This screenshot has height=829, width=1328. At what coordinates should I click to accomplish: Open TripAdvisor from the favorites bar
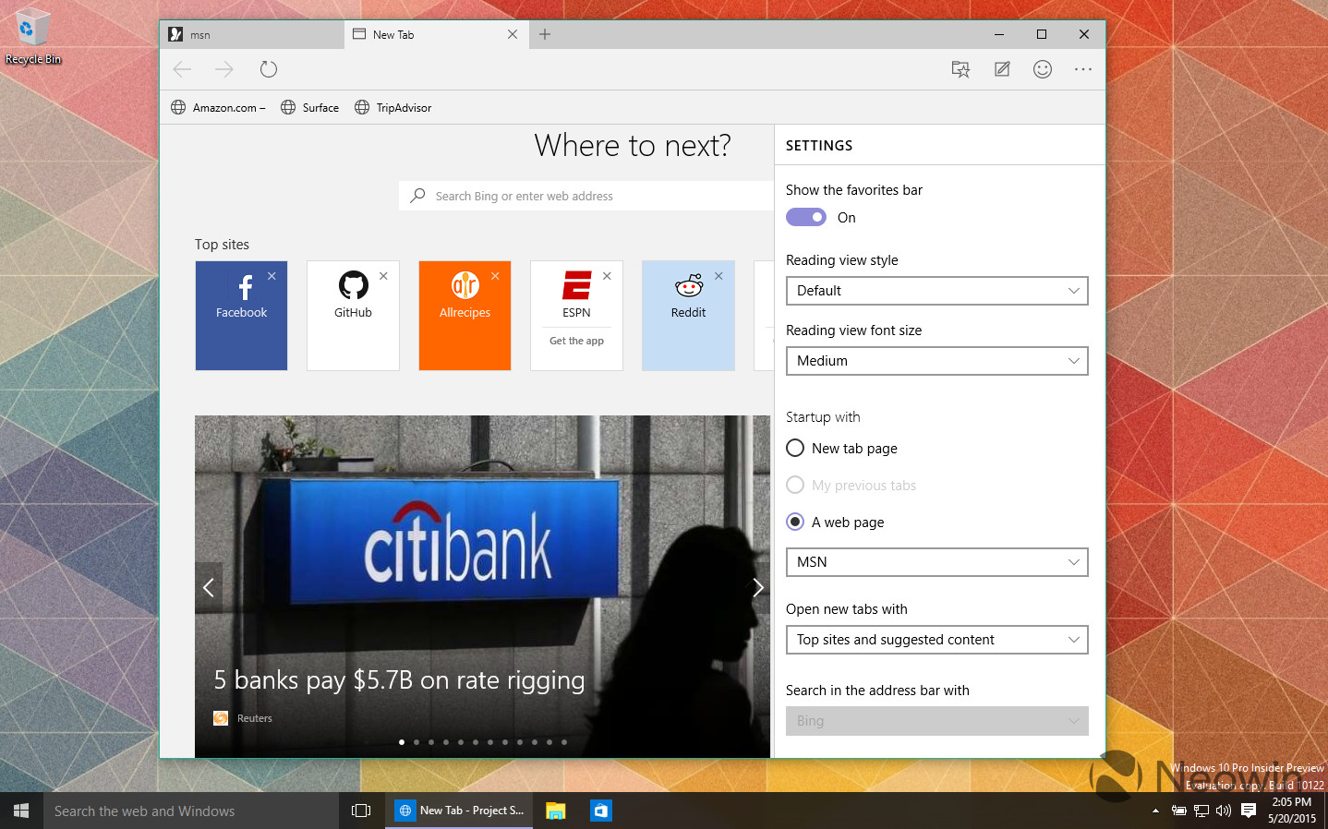[392, 107]
